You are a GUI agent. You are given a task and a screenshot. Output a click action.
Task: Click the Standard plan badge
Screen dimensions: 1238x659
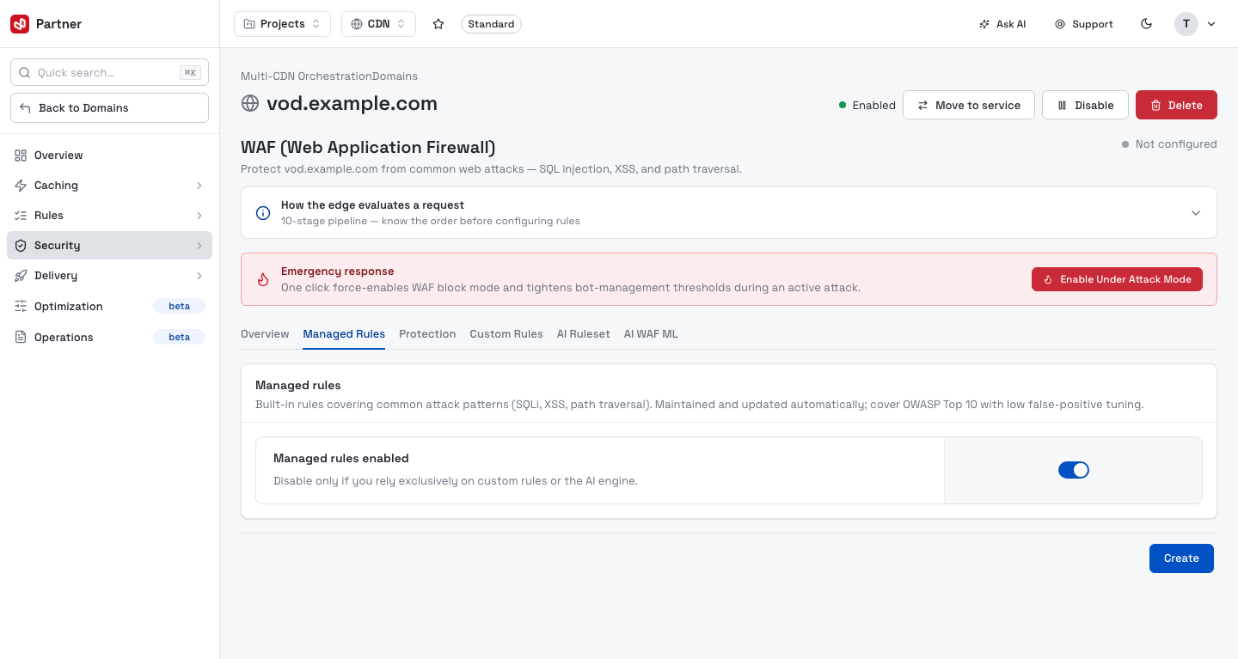[491, 24]
